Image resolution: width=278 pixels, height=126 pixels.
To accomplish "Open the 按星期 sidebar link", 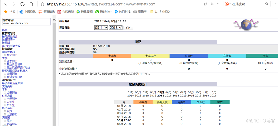I will (x=6, y=42).
